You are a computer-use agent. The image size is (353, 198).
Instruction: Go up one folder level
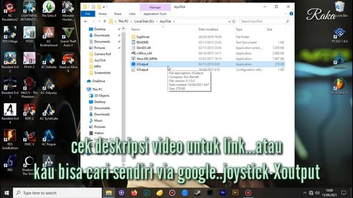pyautogui.click(x=105, y=21)
